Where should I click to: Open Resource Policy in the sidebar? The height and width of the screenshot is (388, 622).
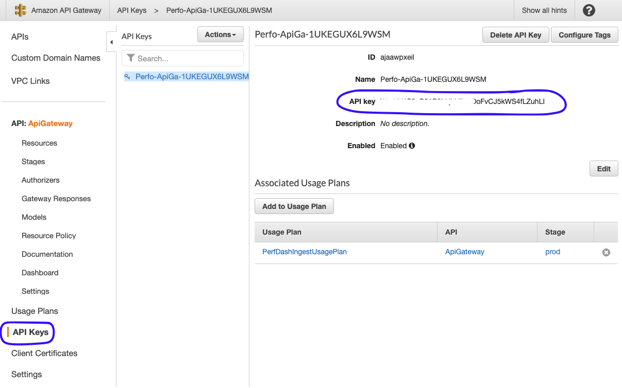(49, 236)
